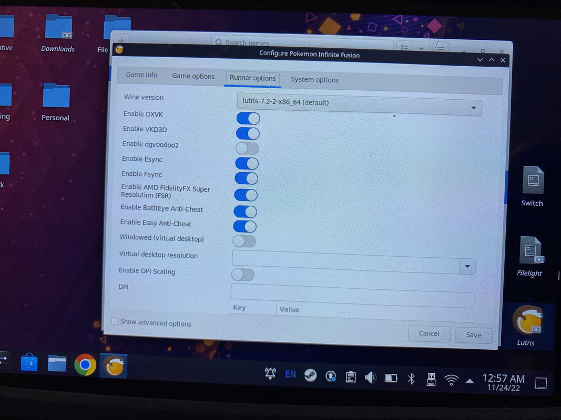Click the Cancel button
The image size is (561, 420).
point(429,333)
